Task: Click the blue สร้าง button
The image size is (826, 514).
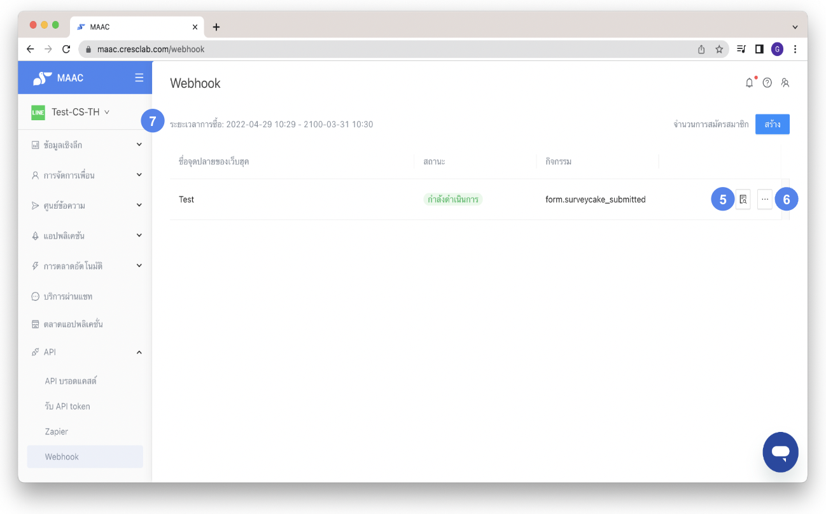Action: click(772, 124)
